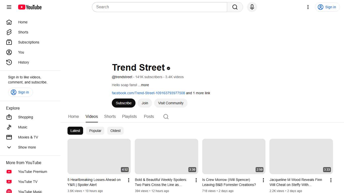The height and width of the screenshot is (193, 344).
Task: Select the Shorts icon in the sidebar
Action: click(x=9, y=32)
